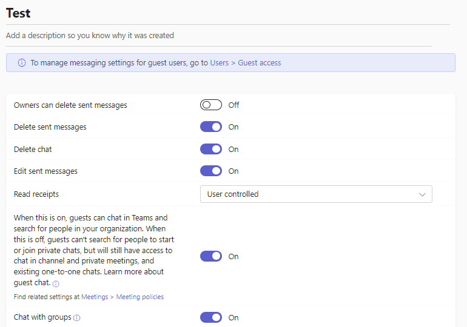Click the info icon next to Chat with groups
The image size is (467, 327).
coord(77,317)
